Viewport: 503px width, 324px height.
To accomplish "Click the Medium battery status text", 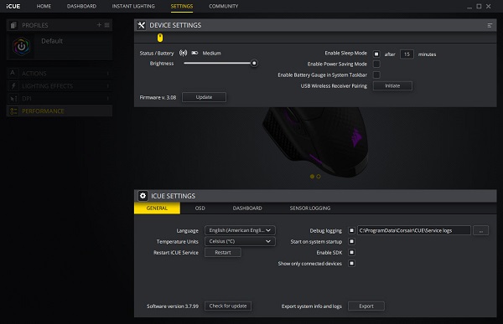I will (211, 54).
